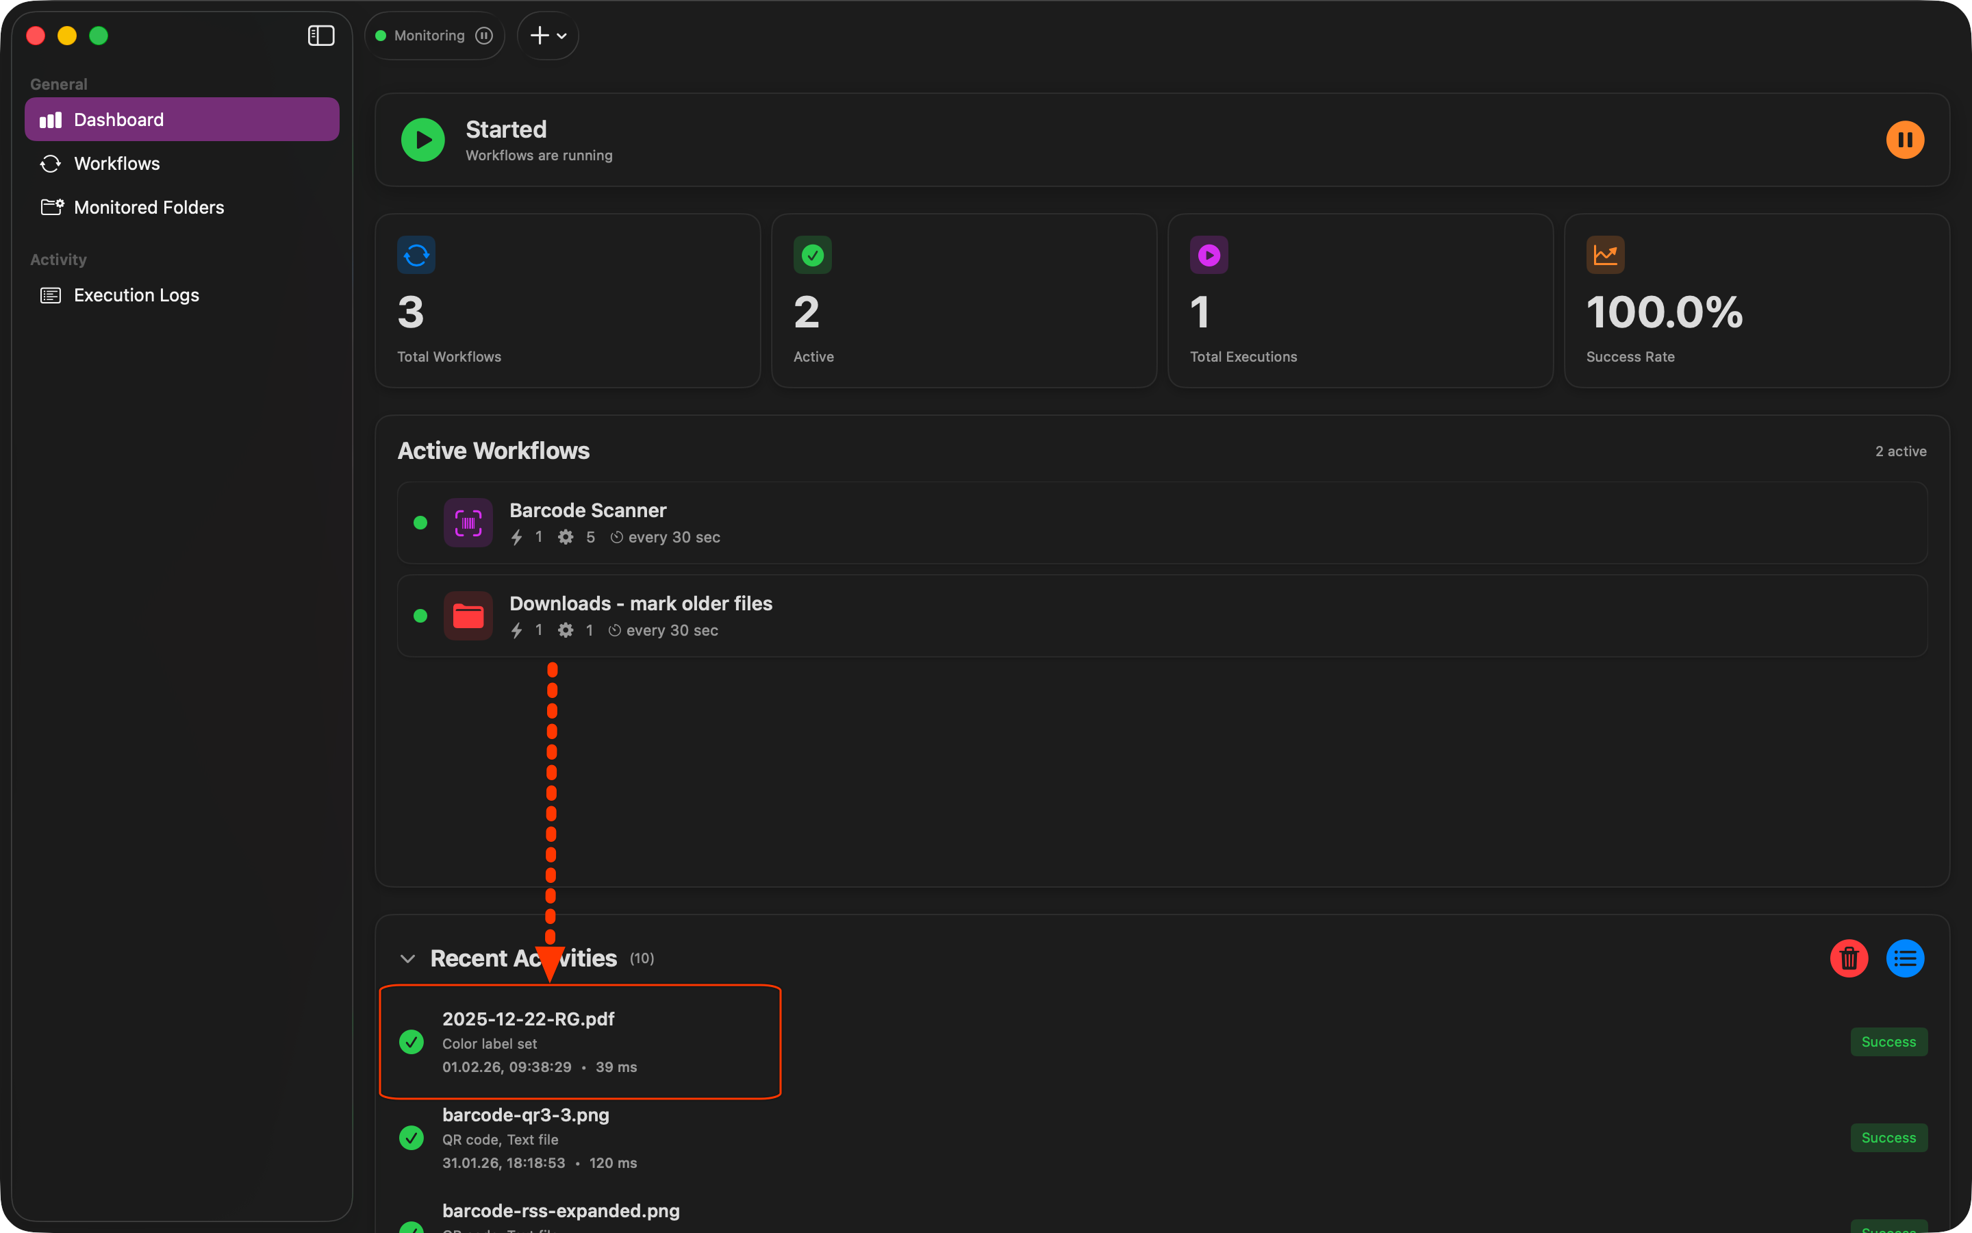Open the 2025-12-22-RG.pdf activity entry

[x=1162, y=1042]
